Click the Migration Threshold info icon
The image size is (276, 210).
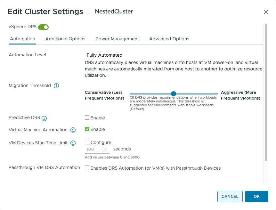[56, 86]
